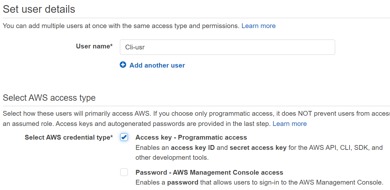
Task: Click the 'User name*' field label
Action: point(94,46)
